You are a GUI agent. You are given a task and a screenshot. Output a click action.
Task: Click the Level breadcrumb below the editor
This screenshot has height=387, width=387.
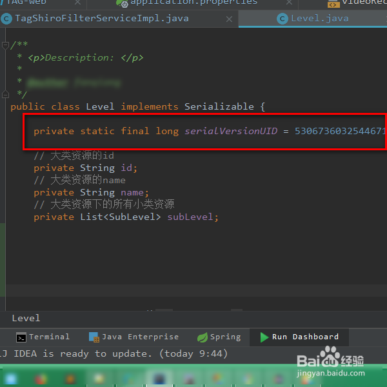point(26,318)
